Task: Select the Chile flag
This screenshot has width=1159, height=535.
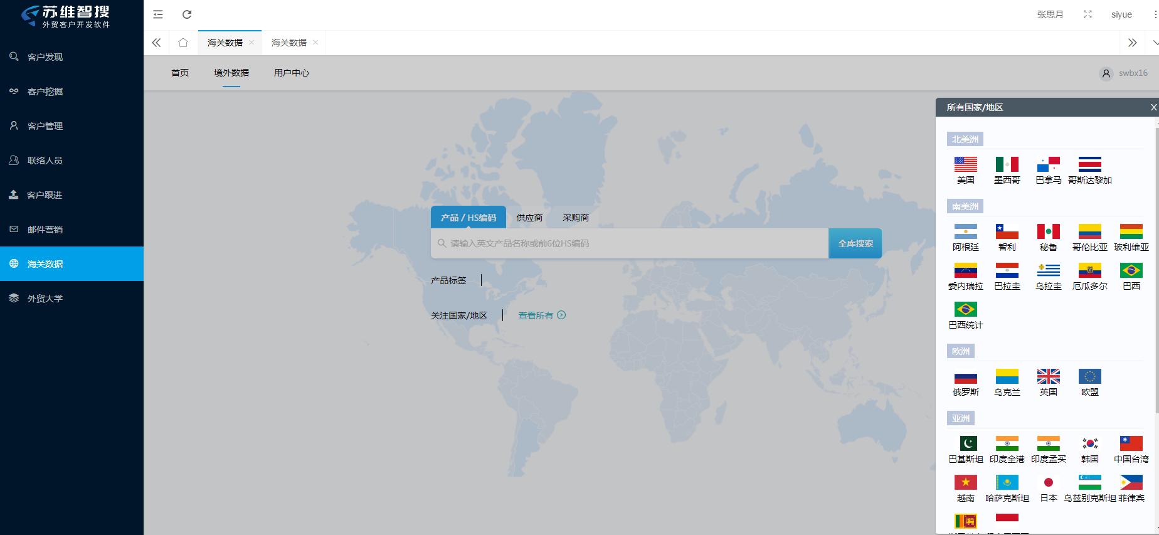Action: (x=1007, y=231)
